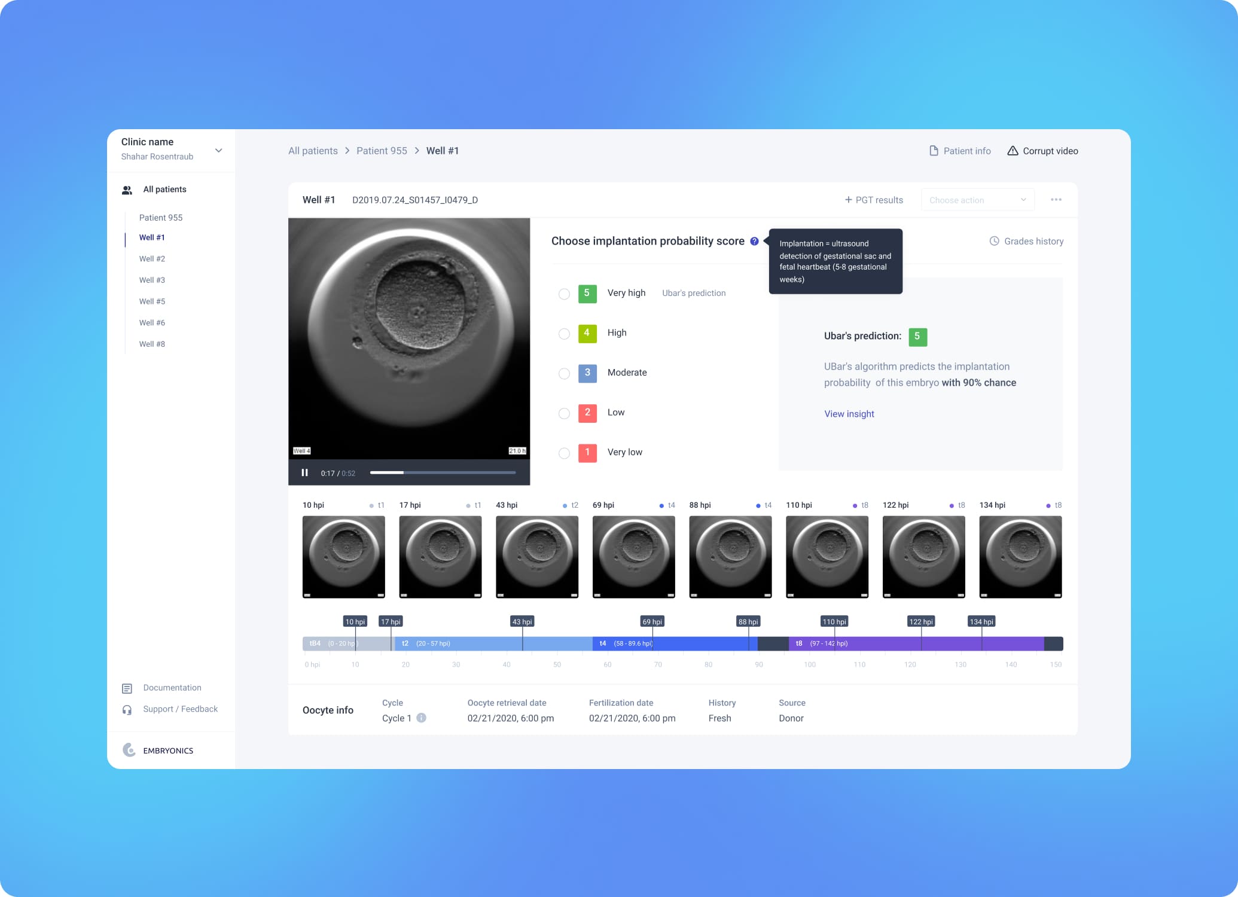The image size is (1238, 897).
Task: Click the green 5 score swatch
Action: tap(587, 294)
